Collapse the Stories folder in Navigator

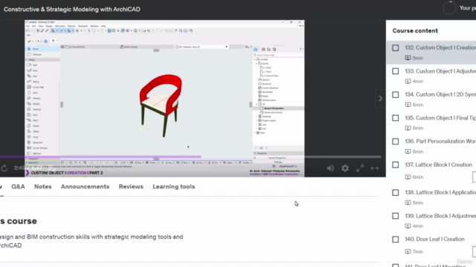tap(257, 64)
